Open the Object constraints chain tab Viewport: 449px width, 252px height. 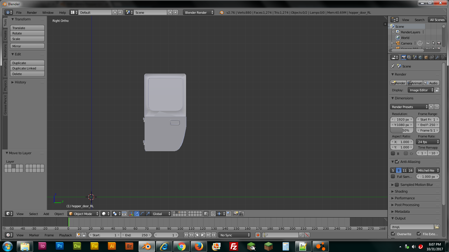pos(432,57)
